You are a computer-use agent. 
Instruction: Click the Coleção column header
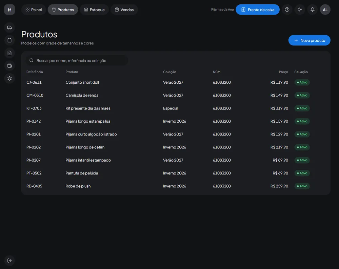[169, 72]
